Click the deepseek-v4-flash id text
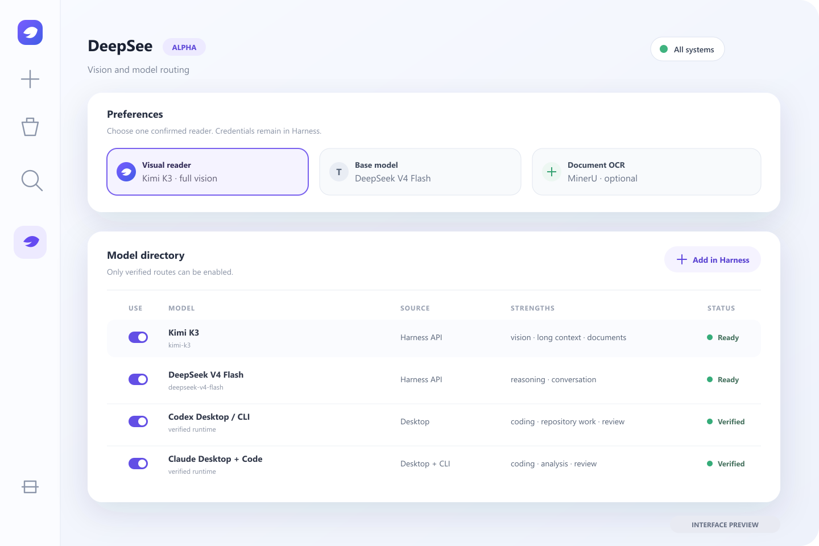 [x=196, y=387]
